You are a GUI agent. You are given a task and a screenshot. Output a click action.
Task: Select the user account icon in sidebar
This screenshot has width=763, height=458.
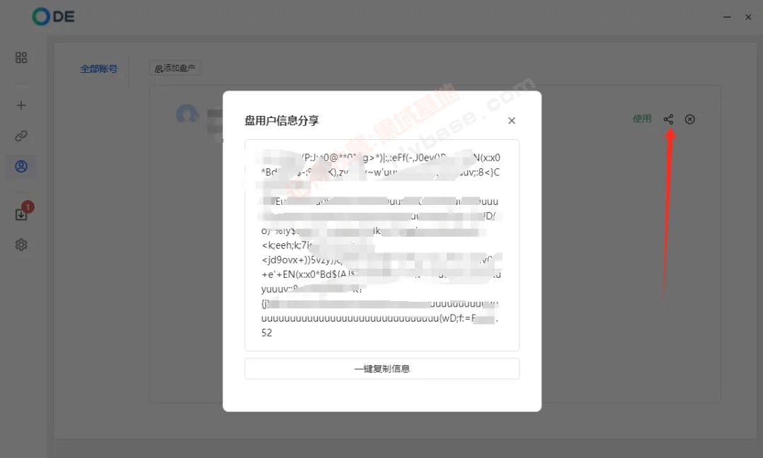click(21, 167)
